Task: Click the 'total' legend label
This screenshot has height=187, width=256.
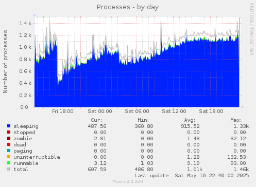Action: pyautogui.click(x=21, y=170)
